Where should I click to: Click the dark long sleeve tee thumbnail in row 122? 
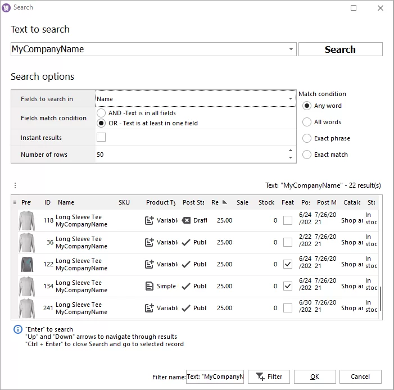[x=26, y=264]
